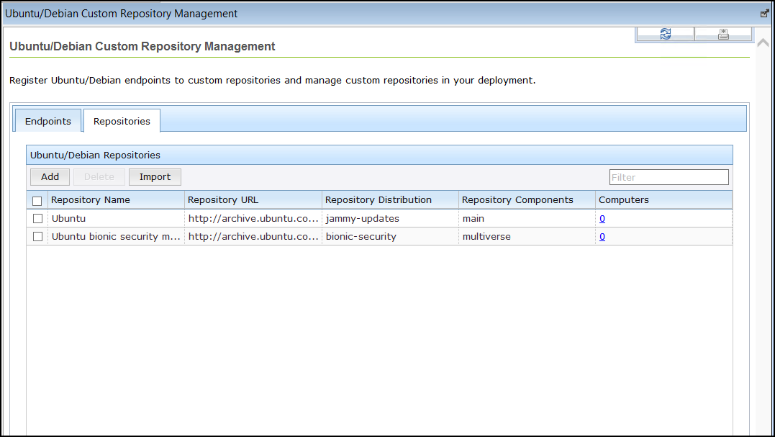Check the checkbox for the Ubuntu repository row
Viewport: 775px width, 437px height.
(x=37, y=219)
